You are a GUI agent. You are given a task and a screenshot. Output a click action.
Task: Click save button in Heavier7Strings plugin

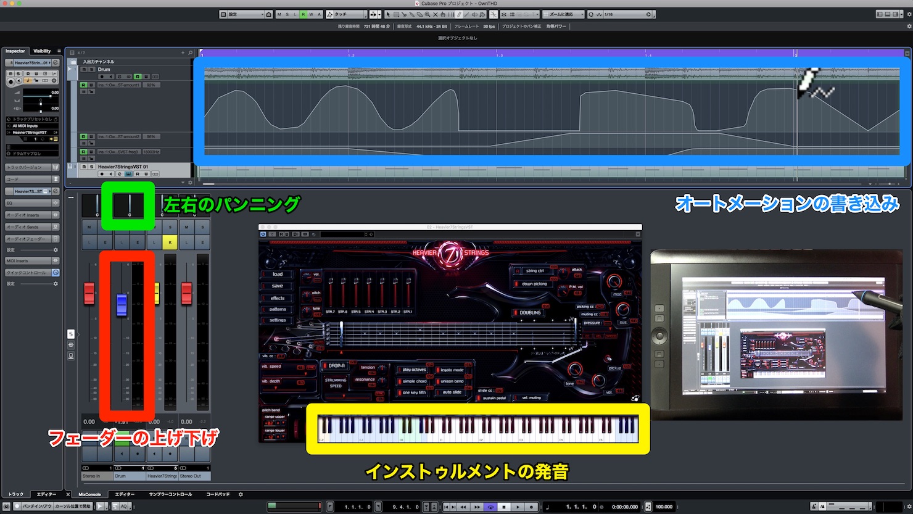pos(277,286)
